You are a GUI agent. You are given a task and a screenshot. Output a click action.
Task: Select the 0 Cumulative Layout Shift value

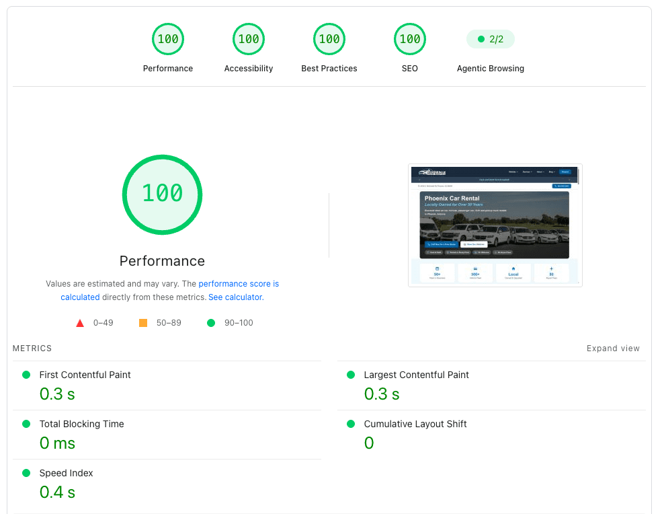point(369,443)
